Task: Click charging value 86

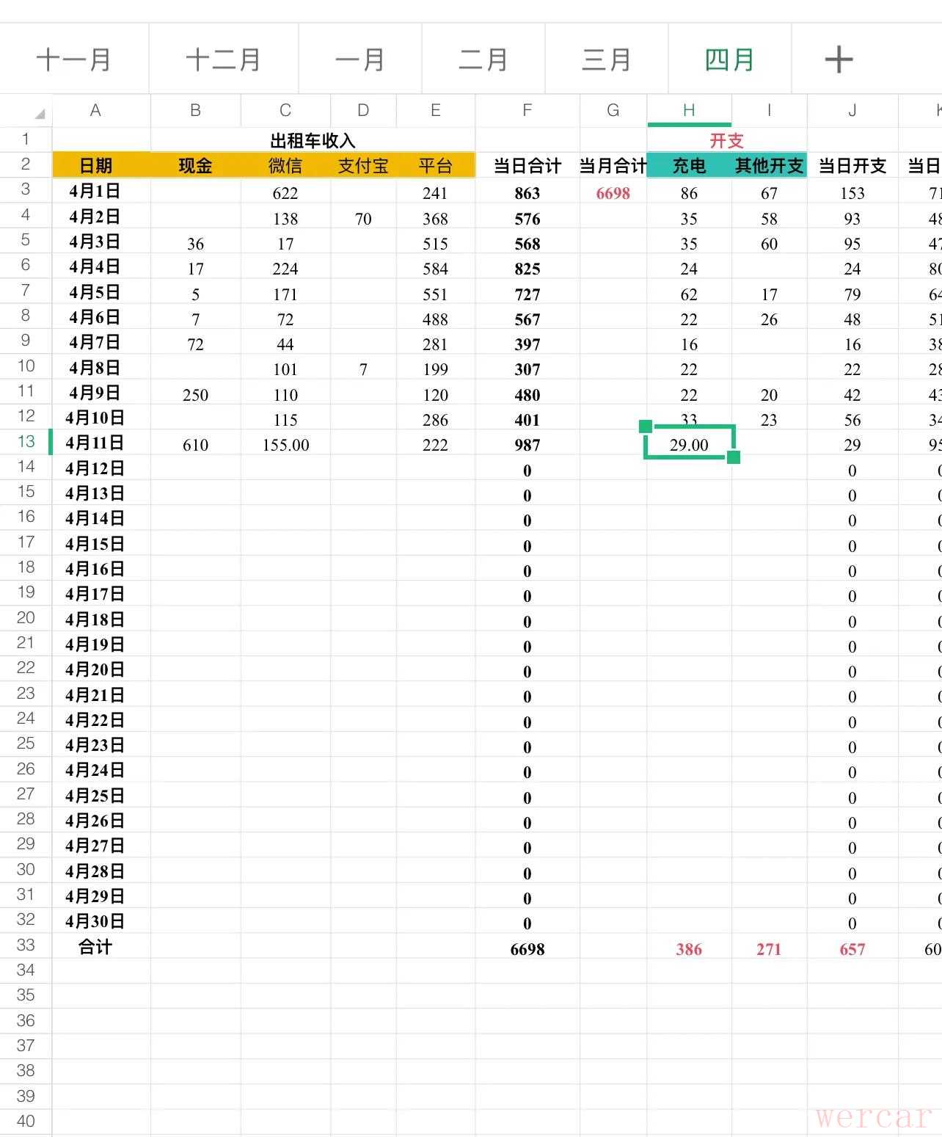Action: (x=689, y=193)
